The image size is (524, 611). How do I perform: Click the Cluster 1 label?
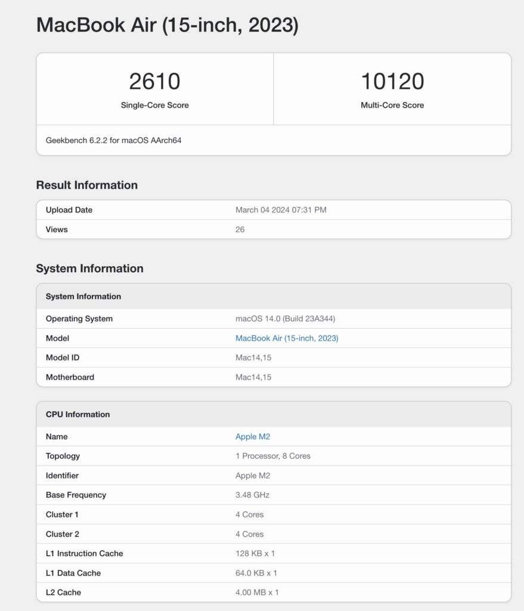pos(62,514)
